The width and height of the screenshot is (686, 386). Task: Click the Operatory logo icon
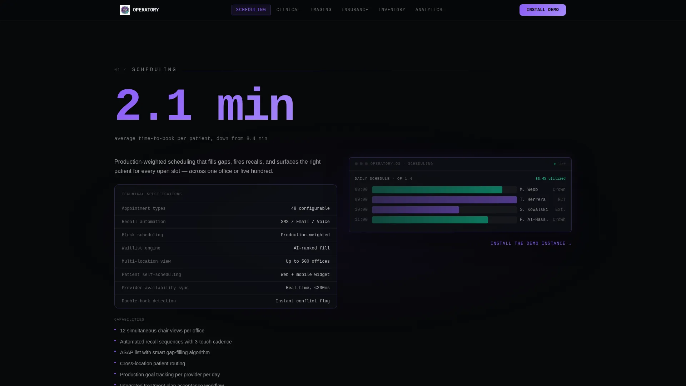[x=125, y=10]
